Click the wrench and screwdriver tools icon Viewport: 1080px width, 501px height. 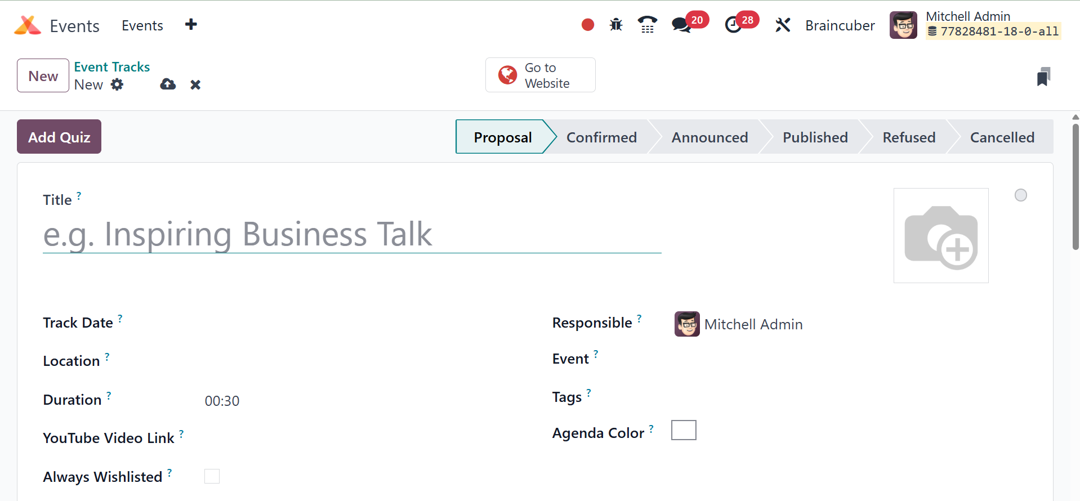783,25
